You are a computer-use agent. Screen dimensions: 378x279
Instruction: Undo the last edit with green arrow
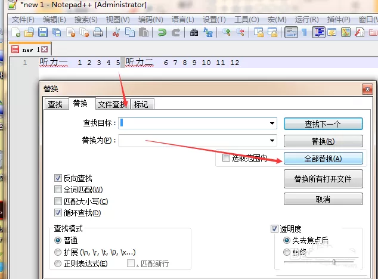point(162,33)
